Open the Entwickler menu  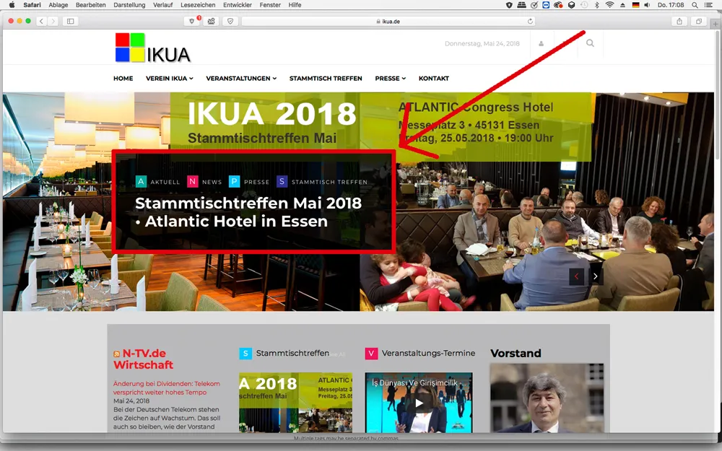(238, 5)
